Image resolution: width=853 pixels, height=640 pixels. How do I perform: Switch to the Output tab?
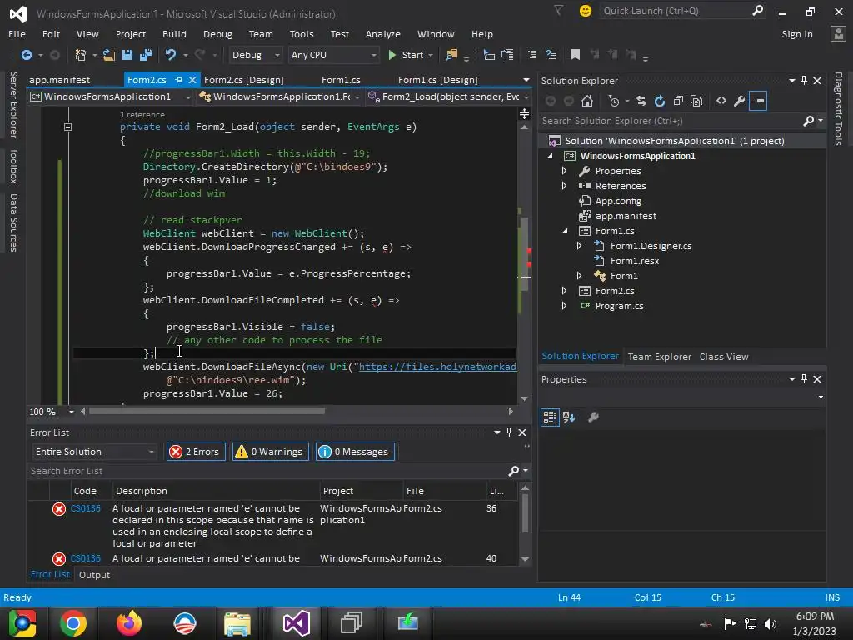coord(94,575)
